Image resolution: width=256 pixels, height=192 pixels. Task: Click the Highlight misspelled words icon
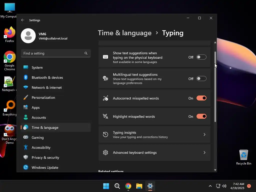point(105,116)
